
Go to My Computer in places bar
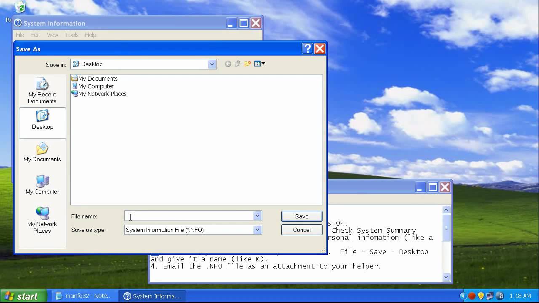click(x=42, y=185)
